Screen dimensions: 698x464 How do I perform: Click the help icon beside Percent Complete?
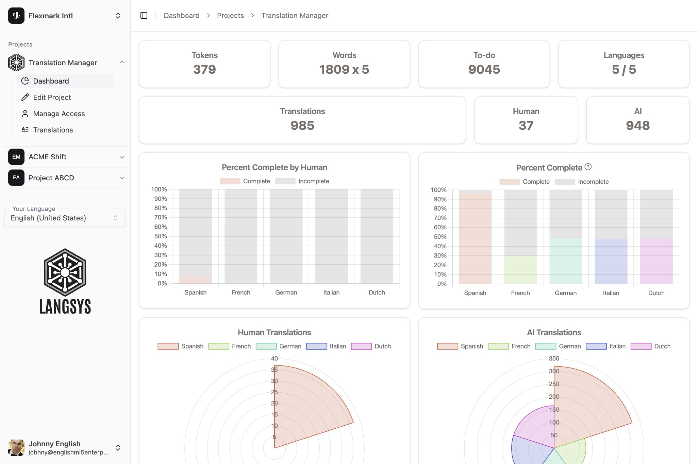588,167
